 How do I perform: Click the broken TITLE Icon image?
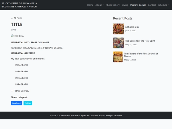(x=17, y=36)
